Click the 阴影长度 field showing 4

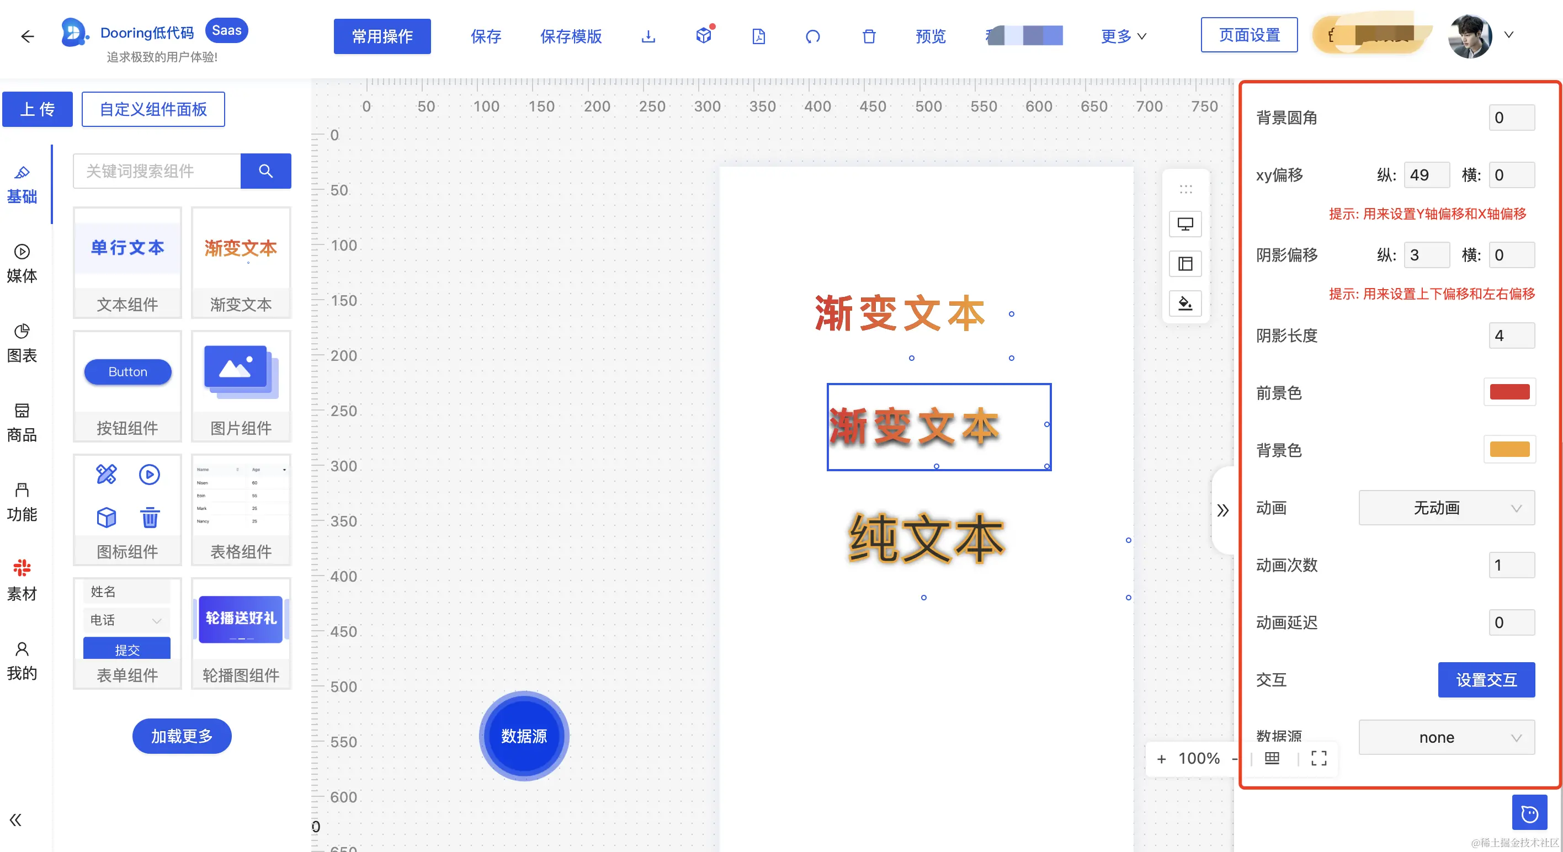click(x=1512, y=336)
